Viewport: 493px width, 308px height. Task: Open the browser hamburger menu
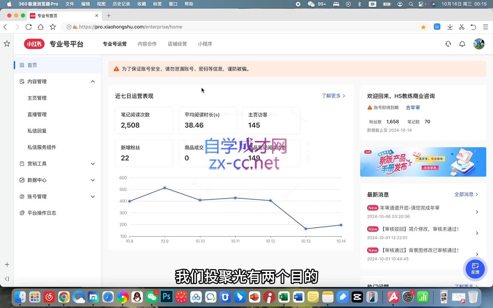[x=485, y=27]
